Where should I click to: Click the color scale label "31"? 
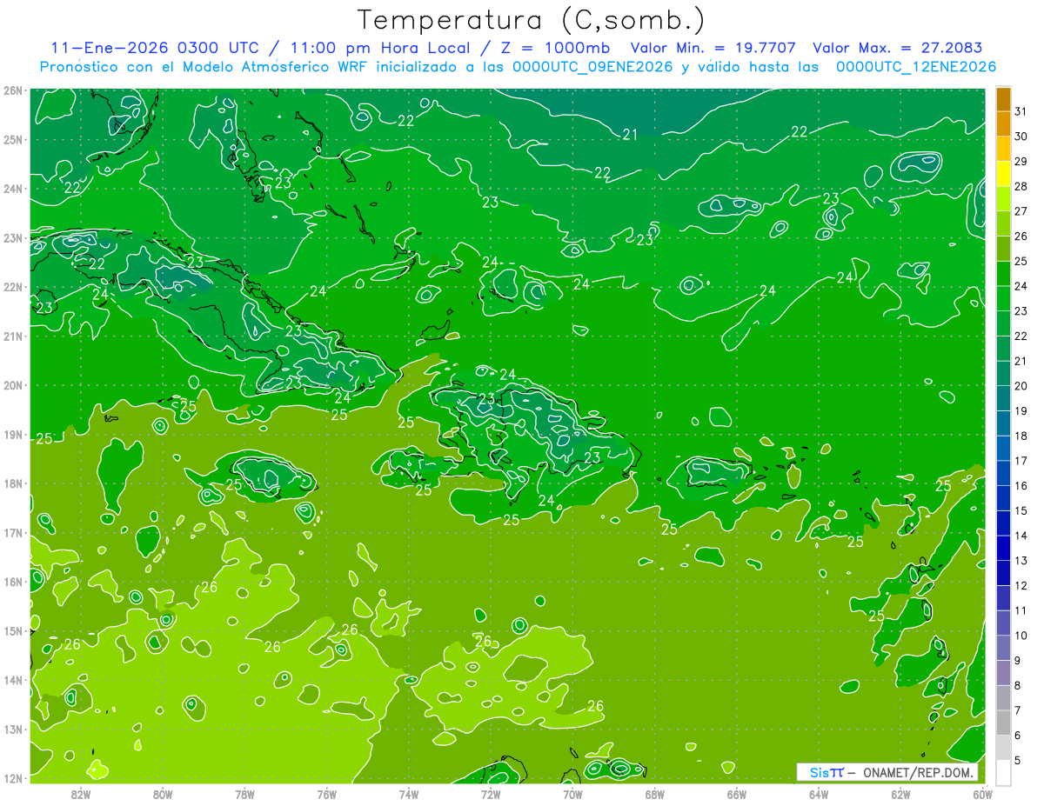[x=1021, y=110]
